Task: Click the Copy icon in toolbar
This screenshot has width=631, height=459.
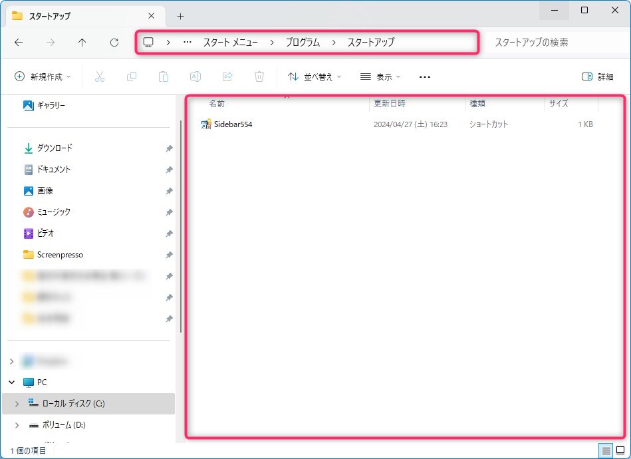Action: point(132,76)
